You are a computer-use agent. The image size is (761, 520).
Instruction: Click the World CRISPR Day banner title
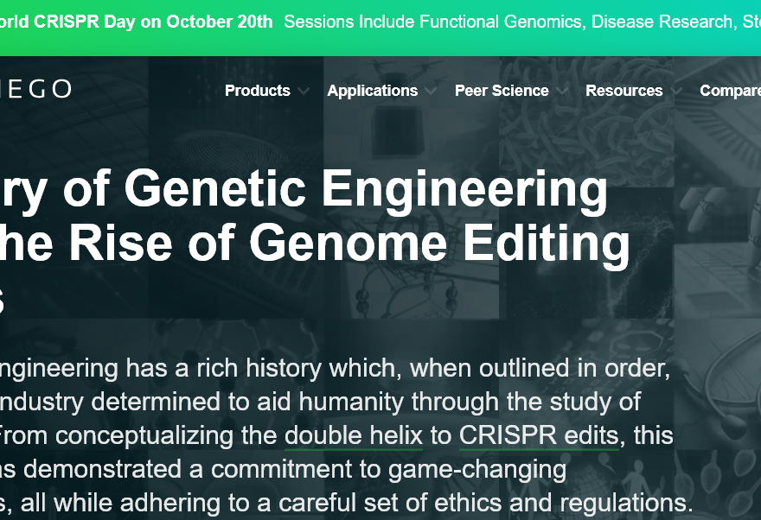click(136, 22)
